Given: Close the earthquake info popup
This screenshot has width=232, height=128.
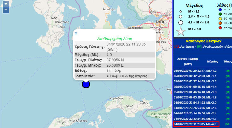Looking at the screenshot, I should point(76,33).
